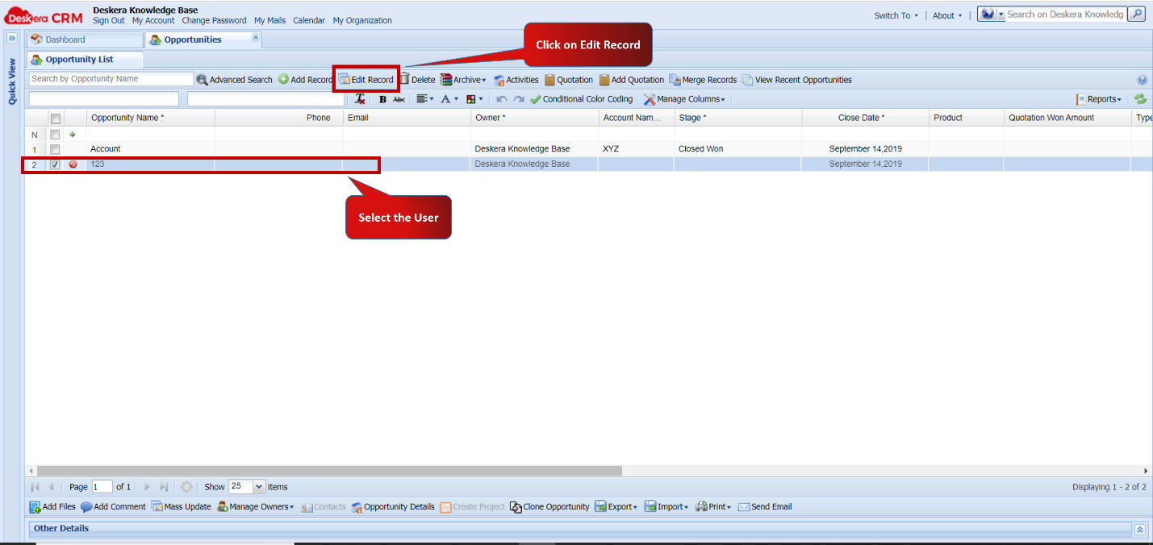Open the fill color swatch picker
Screen dimensions: 1153x545
473,98
